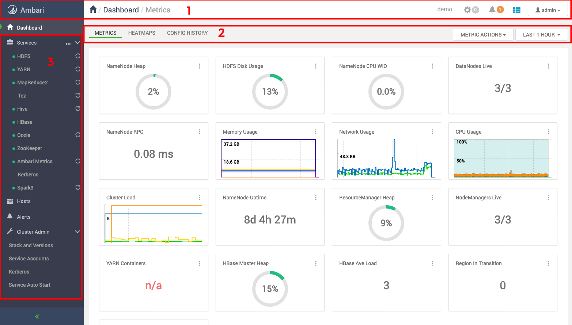Click the wrench icon beside Cluster Admin
Screen dimensions: 572x325
[10, 232]
